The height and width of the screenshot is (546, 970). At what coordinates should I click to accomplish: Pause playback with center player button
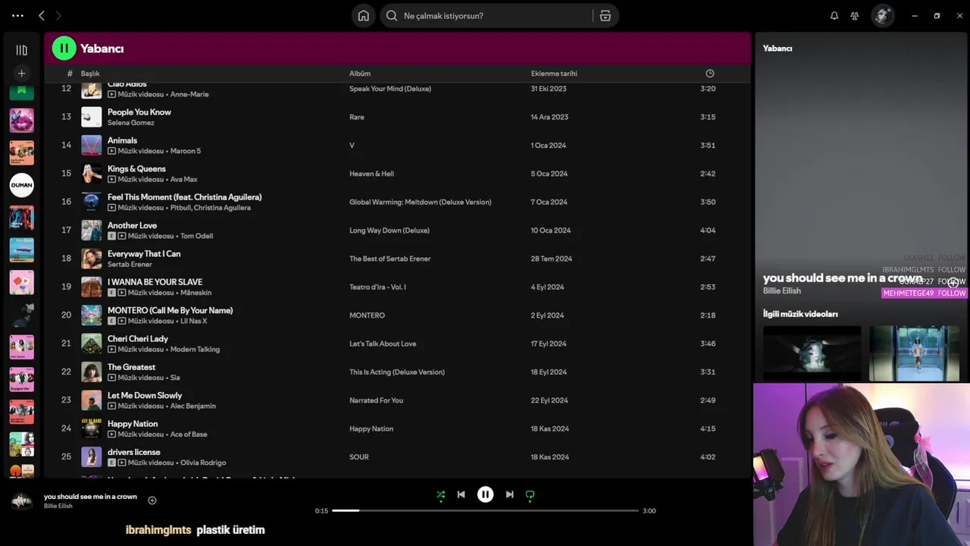(485, 494)
